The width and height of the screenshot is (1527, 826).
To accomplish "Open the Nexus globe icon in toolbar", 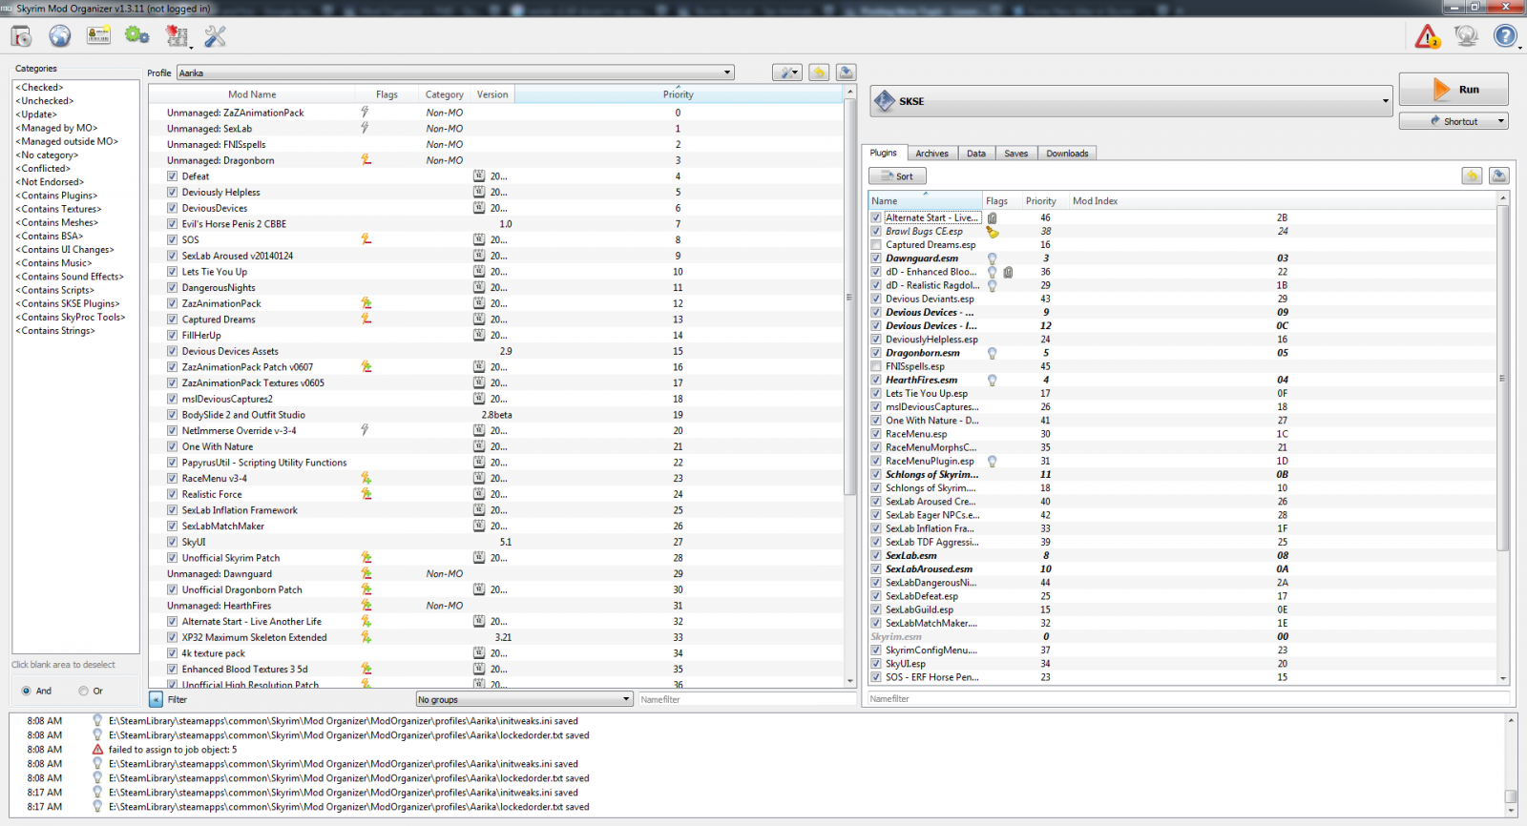I will 60,36.
